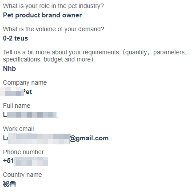Click the 'Country name' label
Image resolution: width=191 pixels, height=192 pixels.
(x=22, y=175)
